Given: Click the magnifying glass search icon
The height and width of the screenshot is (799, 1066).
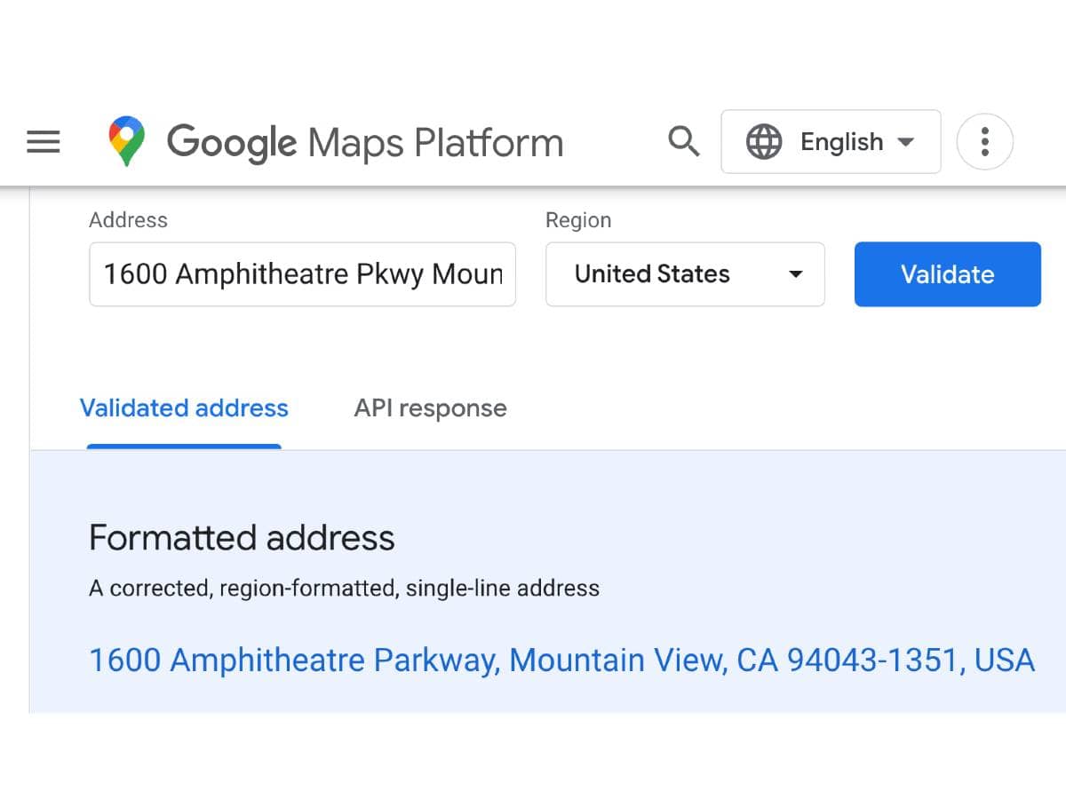Looking at the screenshot, I should [x=683, y=141].
